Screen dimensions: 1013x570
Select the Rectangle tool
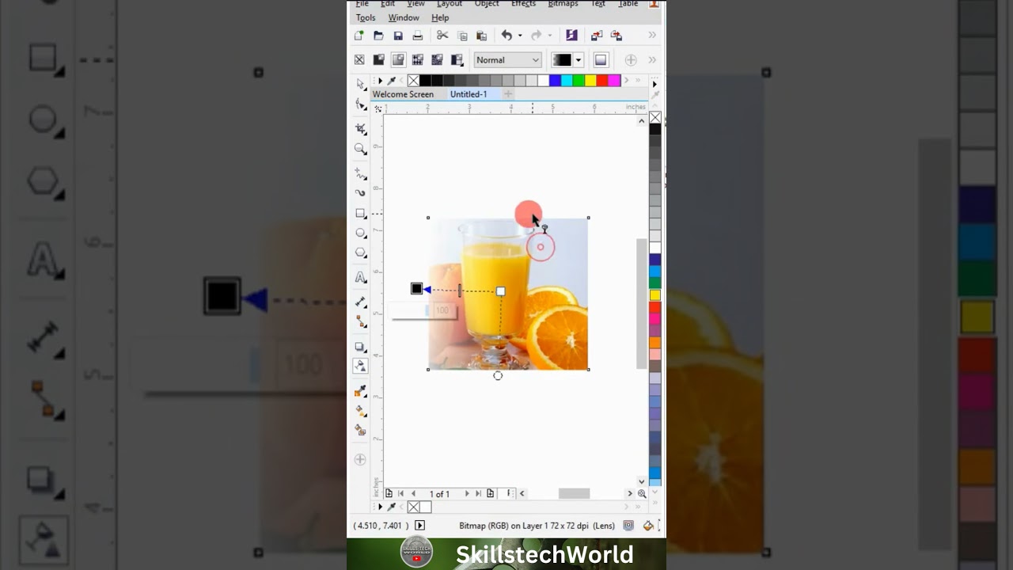tap(361, 214)
